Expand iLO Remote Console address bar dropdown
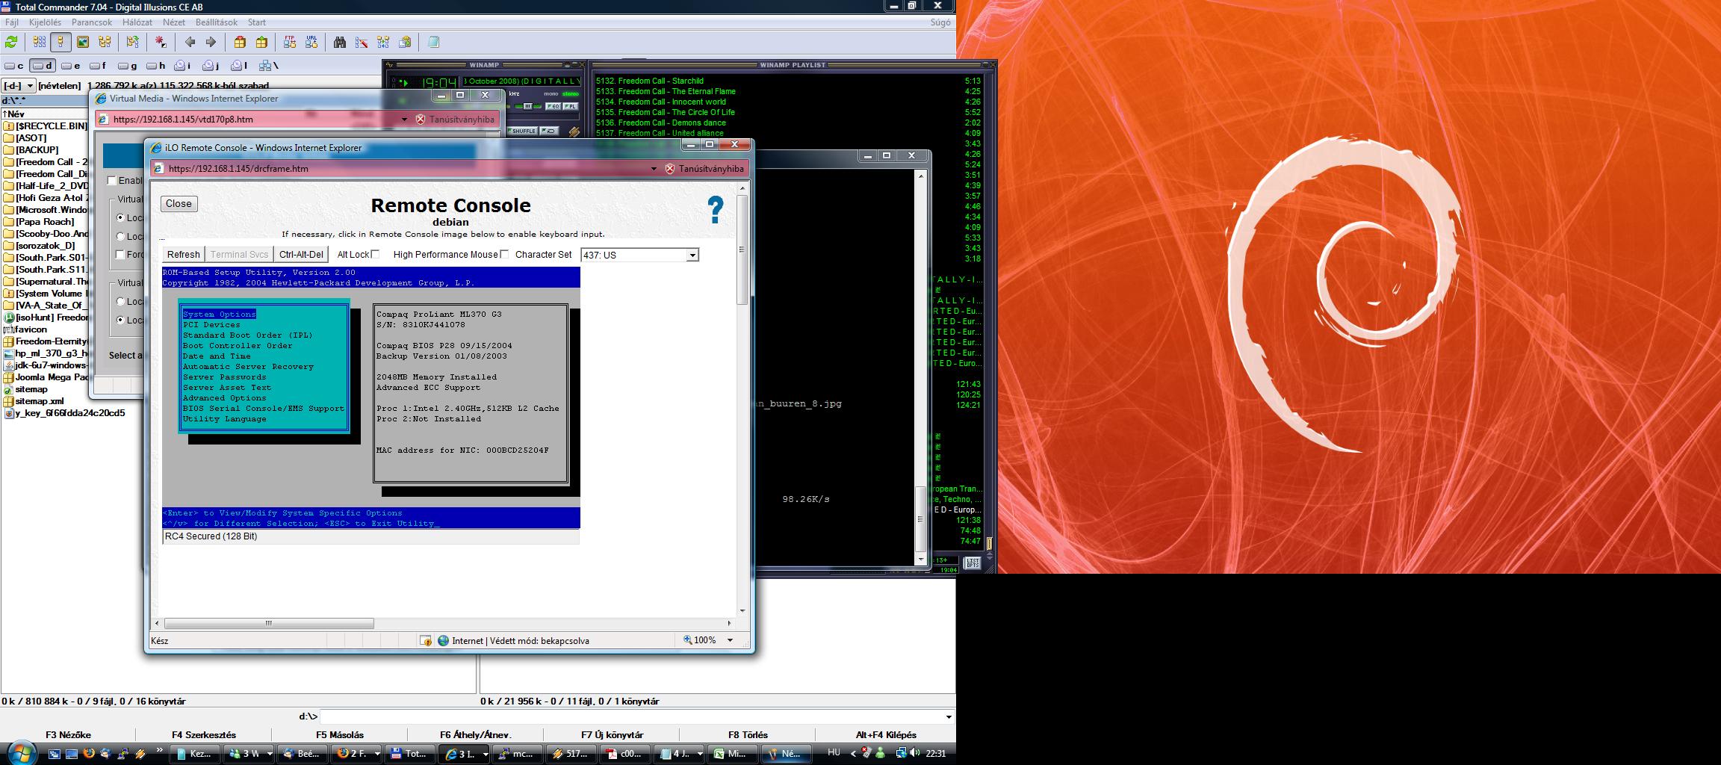This screenshot has height=765, width=1721. pos(654,169)
